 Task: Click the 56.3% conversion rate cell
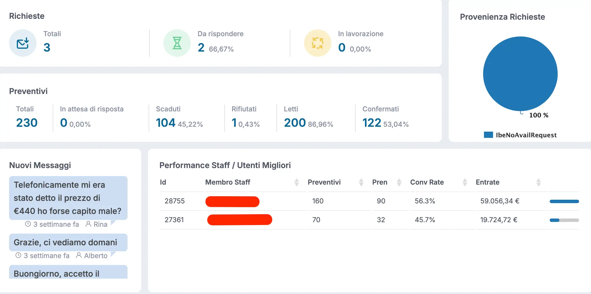point(425,201)
